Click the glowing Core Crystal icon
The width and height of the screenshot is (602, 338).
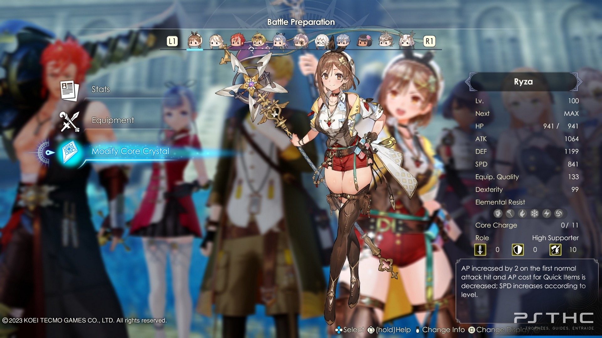coord(70,152)
